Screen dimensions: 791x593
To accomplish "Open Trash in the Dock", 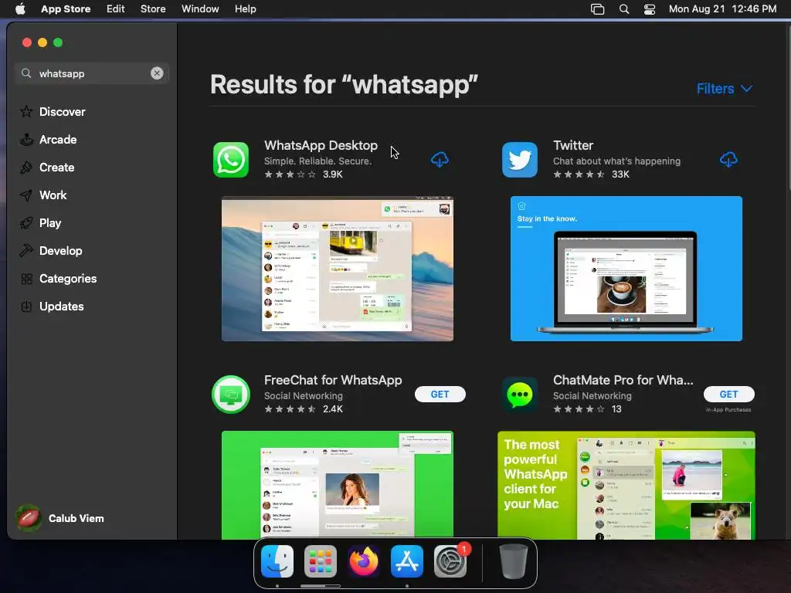I will click(x=513, y=561).
